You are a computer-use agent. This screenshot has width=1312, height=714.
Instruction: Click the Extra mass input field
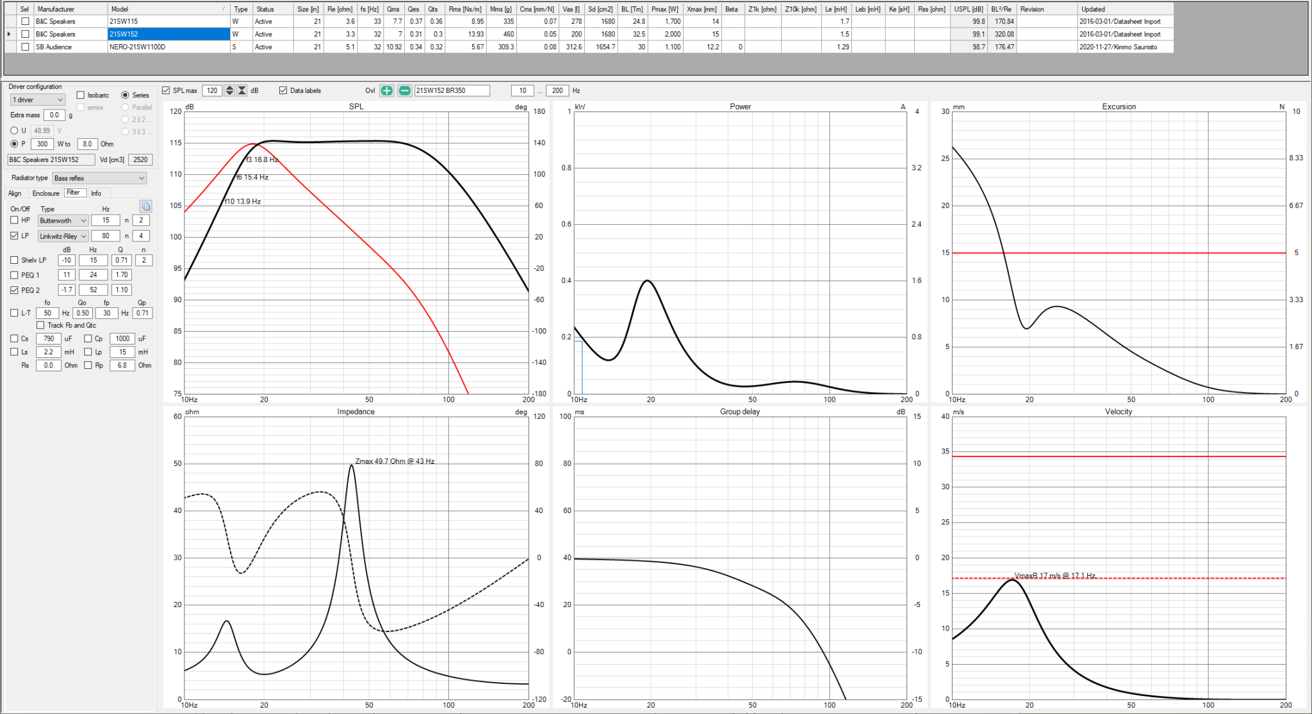[54, 115]
